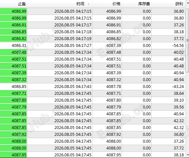Select price cell 4087.95
189x158 pixels.
(x=107, y=155)
